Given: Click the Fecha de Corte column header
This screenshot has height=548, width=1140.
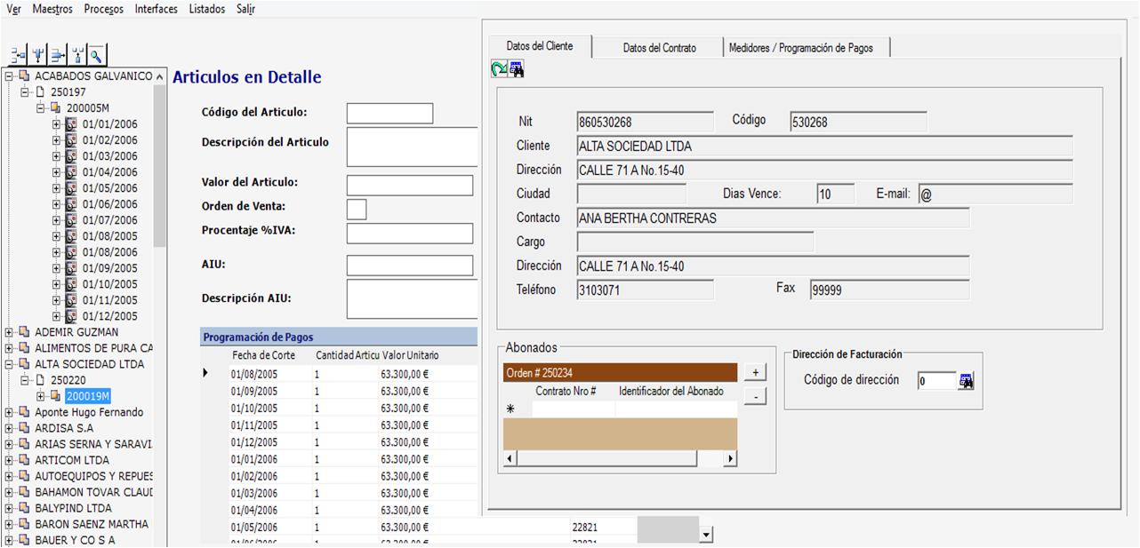Looking at the screenshot, I should (x=263, y=355).
